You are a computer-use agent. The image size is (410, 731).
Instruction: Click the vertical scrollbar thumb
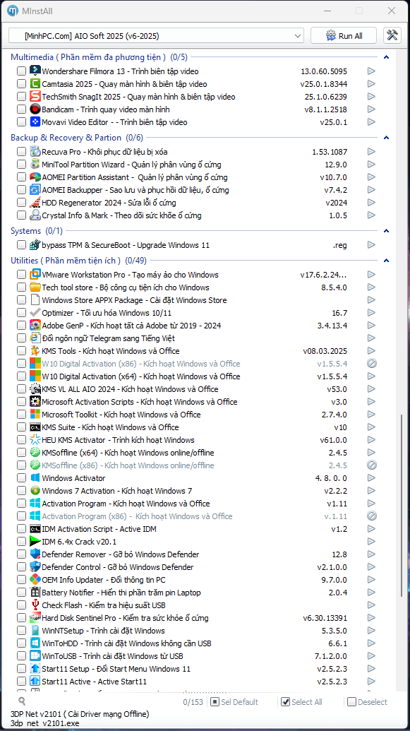pos(401,506)
